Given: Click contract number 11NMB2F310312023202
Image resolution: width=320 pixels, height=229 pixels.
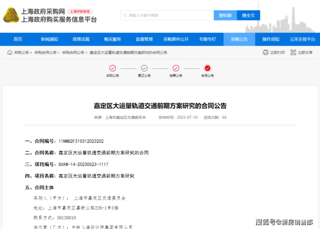Looking at the screenshot, I should (81, 141).
